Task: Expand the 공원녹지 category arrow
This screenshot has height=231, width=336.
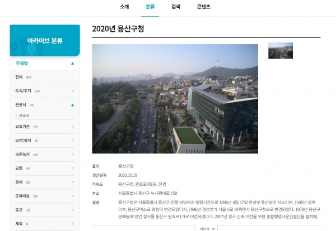Action: (73, 155)
